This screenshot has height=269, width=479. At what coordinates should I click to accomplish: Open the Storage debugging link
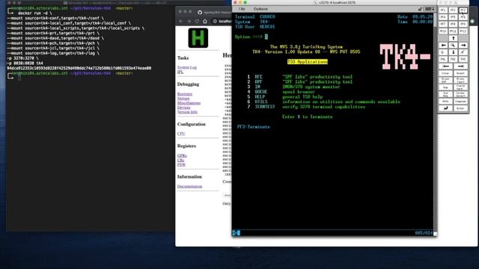coord(183,98)
